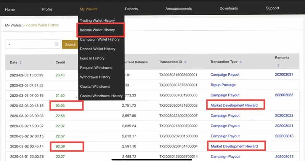
Task: Open the calendar icon in date field
Action: tap(56, 44)
